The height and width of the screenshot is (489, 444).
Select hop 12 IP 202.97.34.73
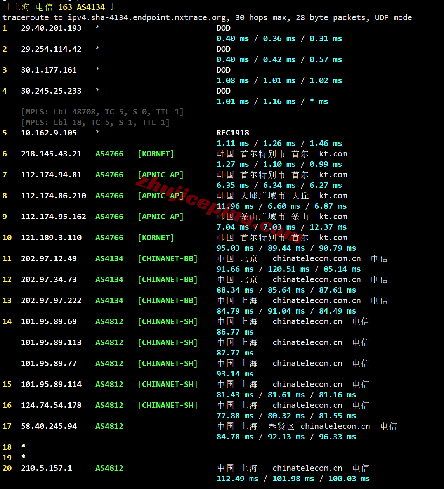click(49, 279)
